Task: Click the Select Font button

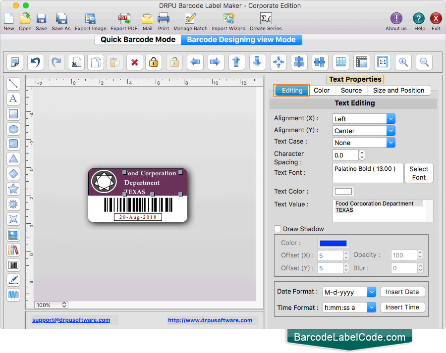Action: (x=419, y=173)
